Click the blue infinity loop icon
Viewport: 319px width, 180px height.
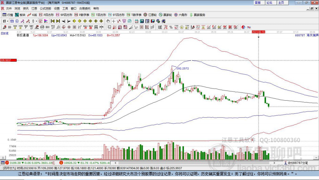click(x=249, y=27)
